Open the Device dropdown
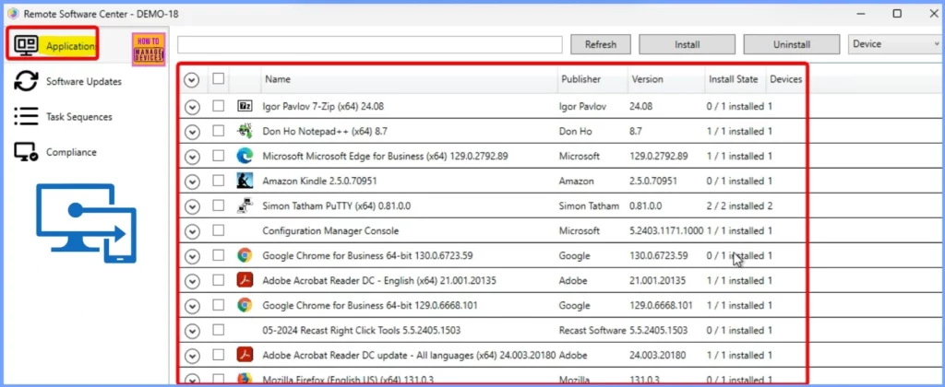The width and height of the screenshot is (945, 387). coord(895,44)
